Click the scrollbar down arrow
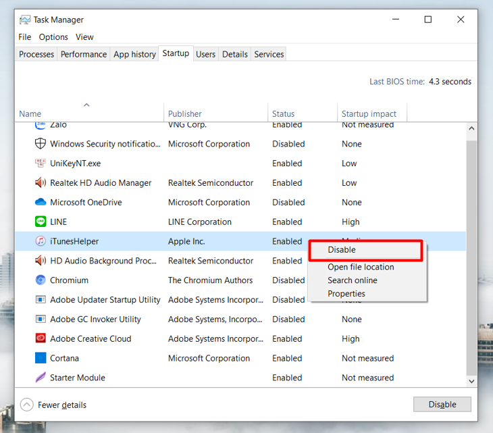 471,382
